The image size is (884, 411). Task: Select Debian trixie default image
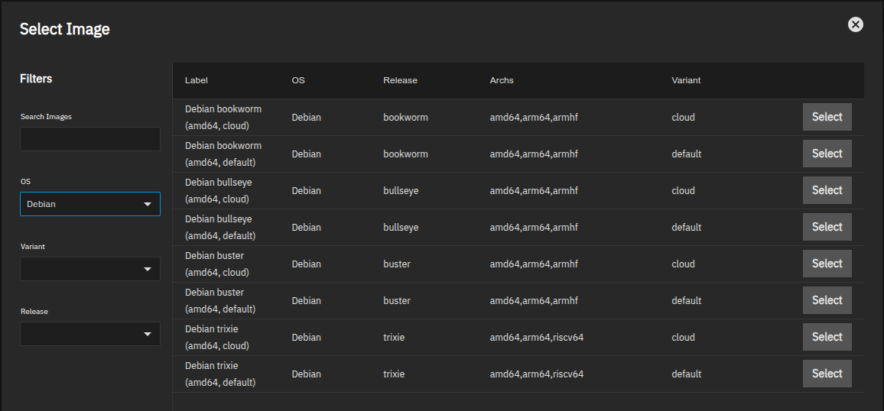tap(827, 373)
